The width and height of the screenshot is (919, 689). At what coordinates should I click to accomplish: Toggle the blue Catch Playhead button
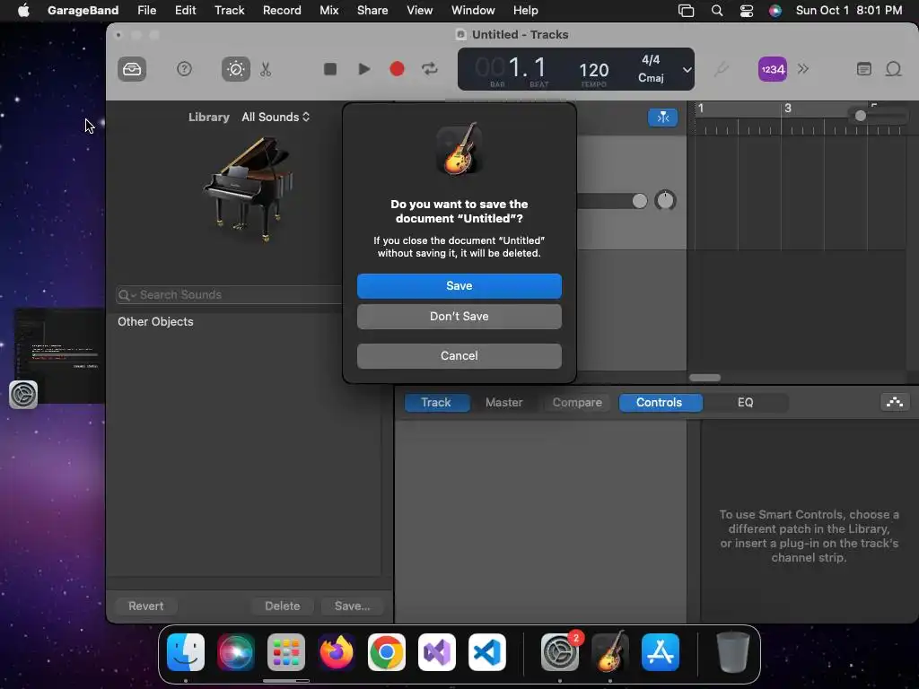[663, 118]
